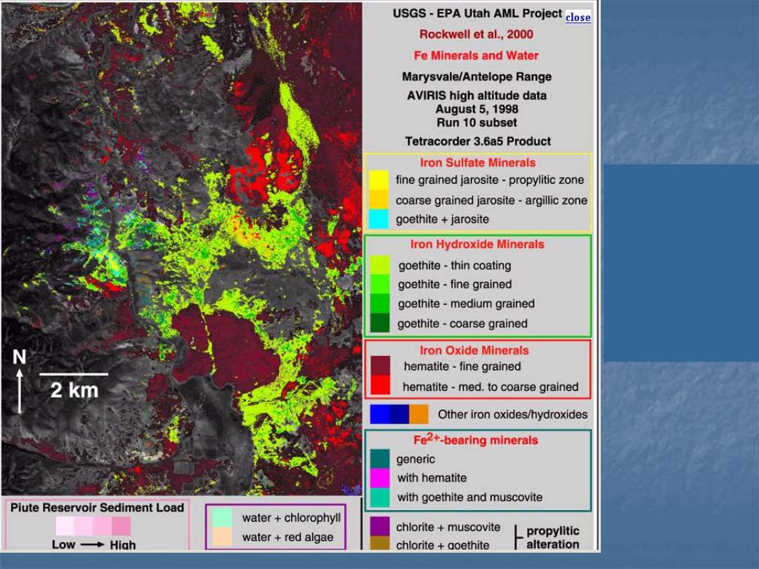Select the goethite thin coating swatch
Viewport: 759px width, 569px height.
[x=380, y=265]
